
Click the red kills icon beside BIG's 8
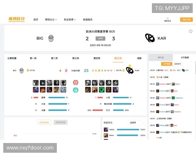tap(60, 71)
